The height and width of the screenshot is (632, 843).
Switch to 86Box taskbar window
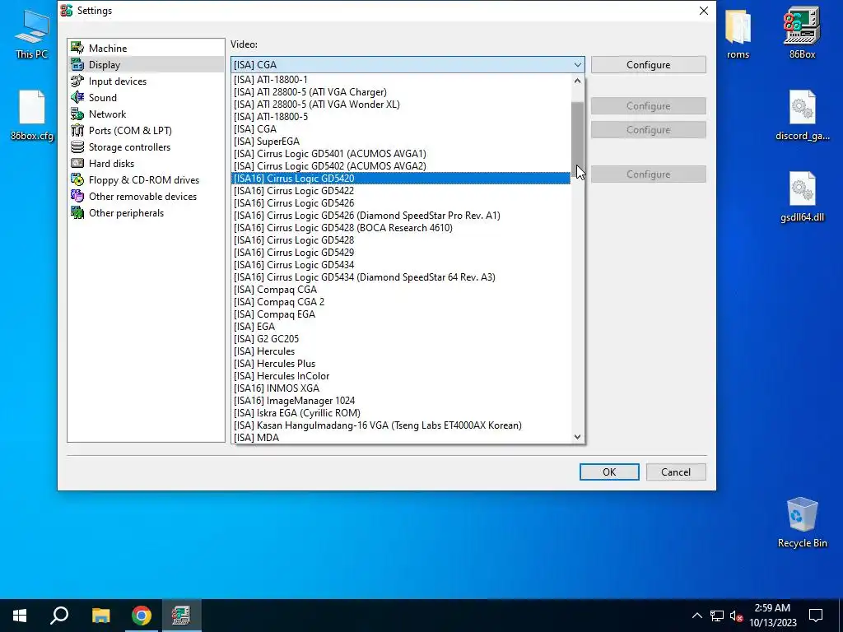pyautogui.click(x=182, y=616)
